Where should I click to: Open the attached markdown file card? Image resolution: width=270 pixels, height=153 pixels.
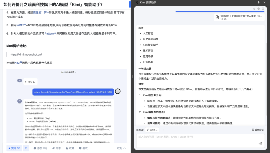pos(239,18)
